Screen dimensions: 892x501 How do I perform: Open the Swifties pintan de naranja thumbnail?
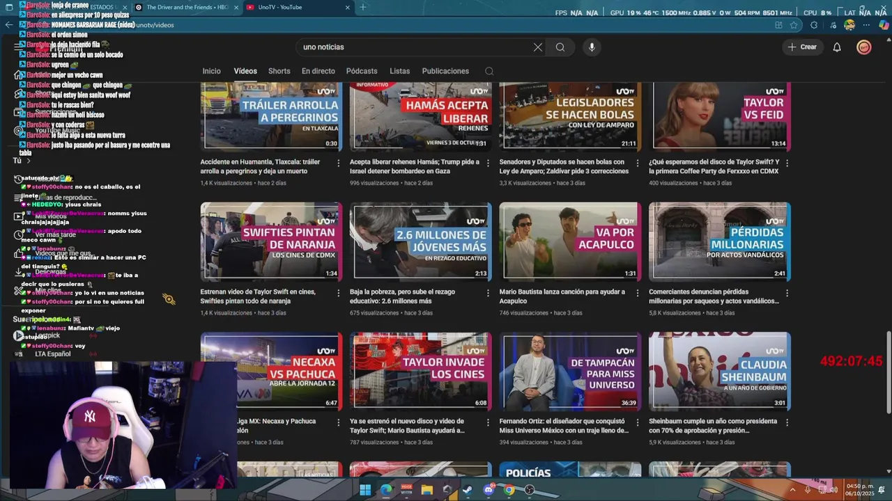[271, 241]
